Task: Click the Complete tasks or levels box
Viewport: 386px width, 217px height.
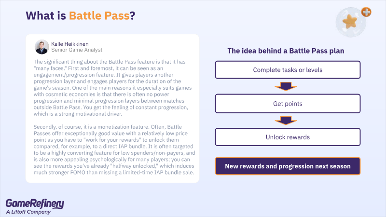Action: pyautogui.click(x=288, y=70)
